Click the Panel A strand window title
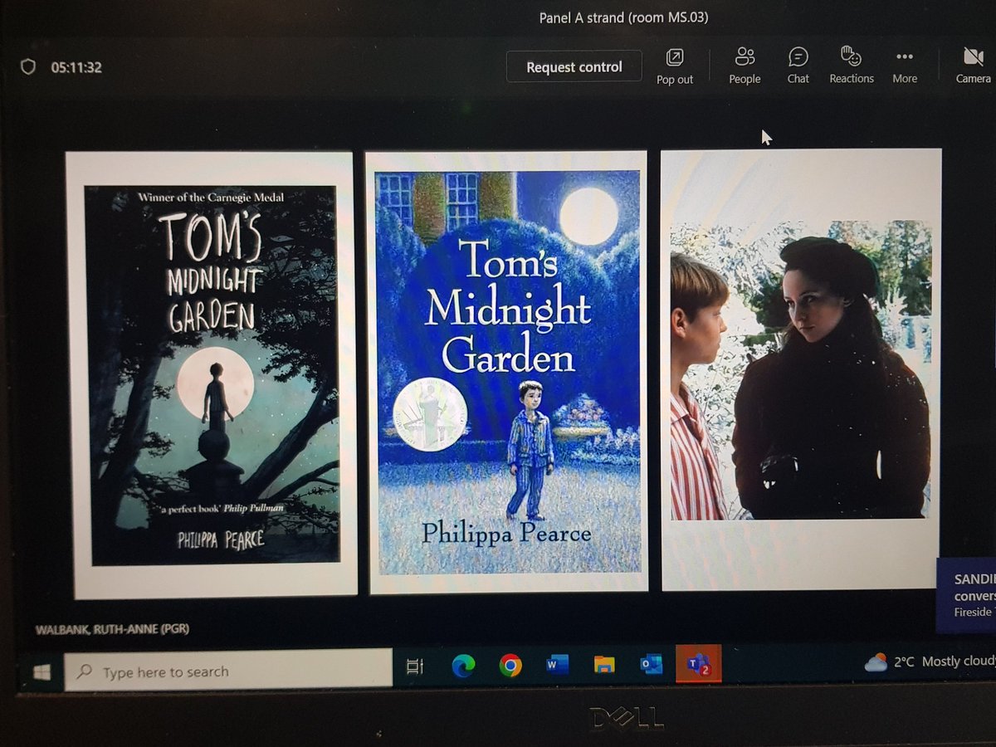Screen dimensions: 996x747 pos(623,17)
